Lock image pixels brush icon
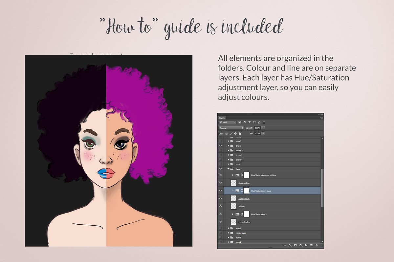This screenshot has width=394, height=262. tap(231, 134)
